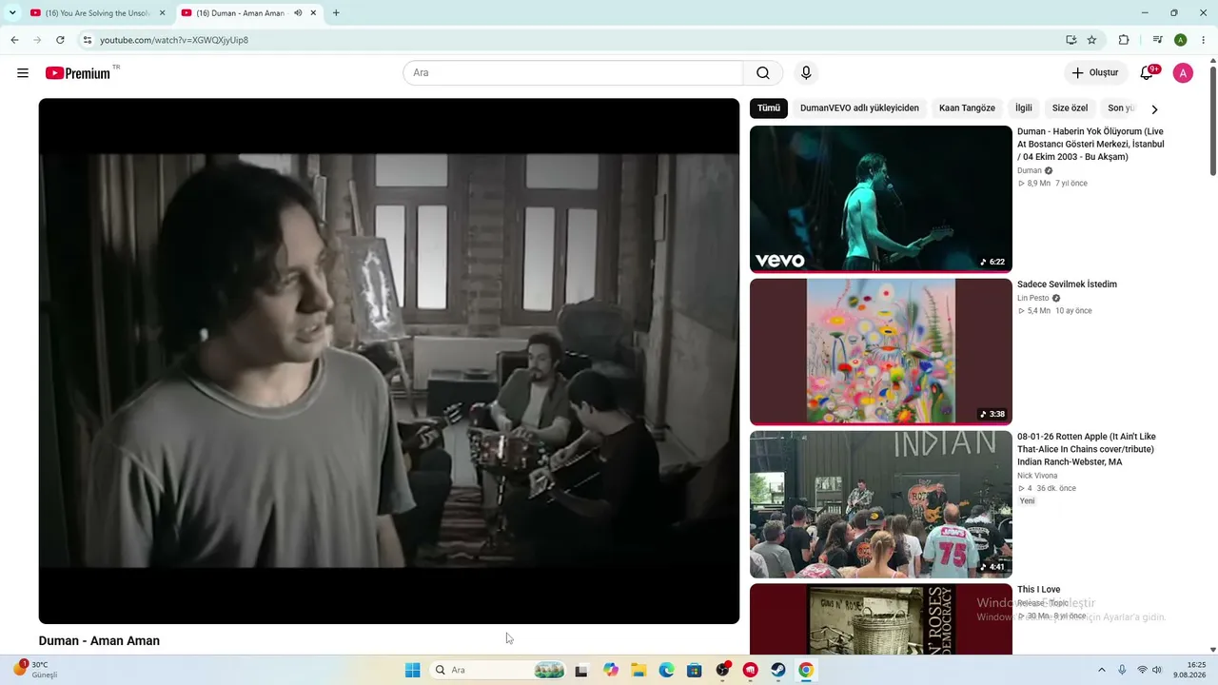Select the Size özel filter chip

coord(1070,108)
